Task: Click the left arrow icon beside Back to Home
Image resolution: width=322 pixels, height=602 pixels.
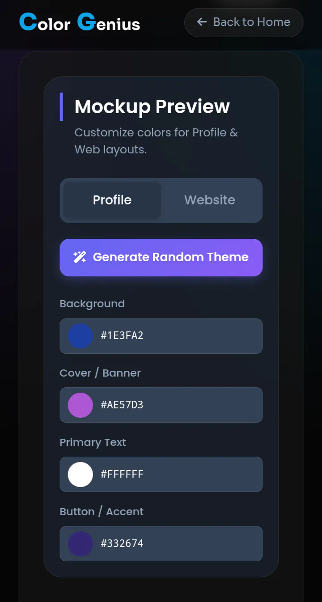Action: 202,22
